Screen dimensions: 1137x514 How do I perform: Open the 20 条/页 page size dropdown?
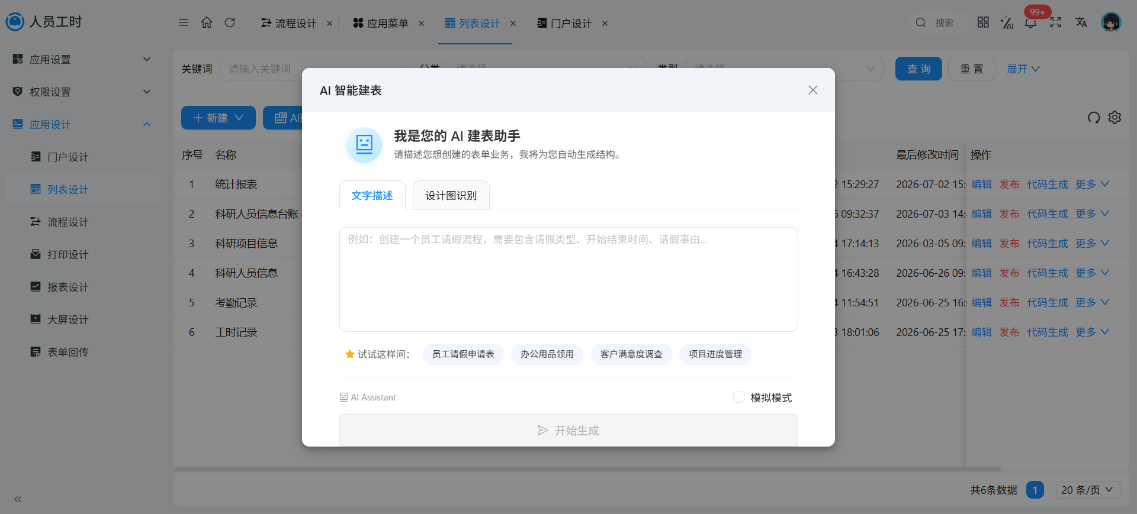[x=1088, y=490]
